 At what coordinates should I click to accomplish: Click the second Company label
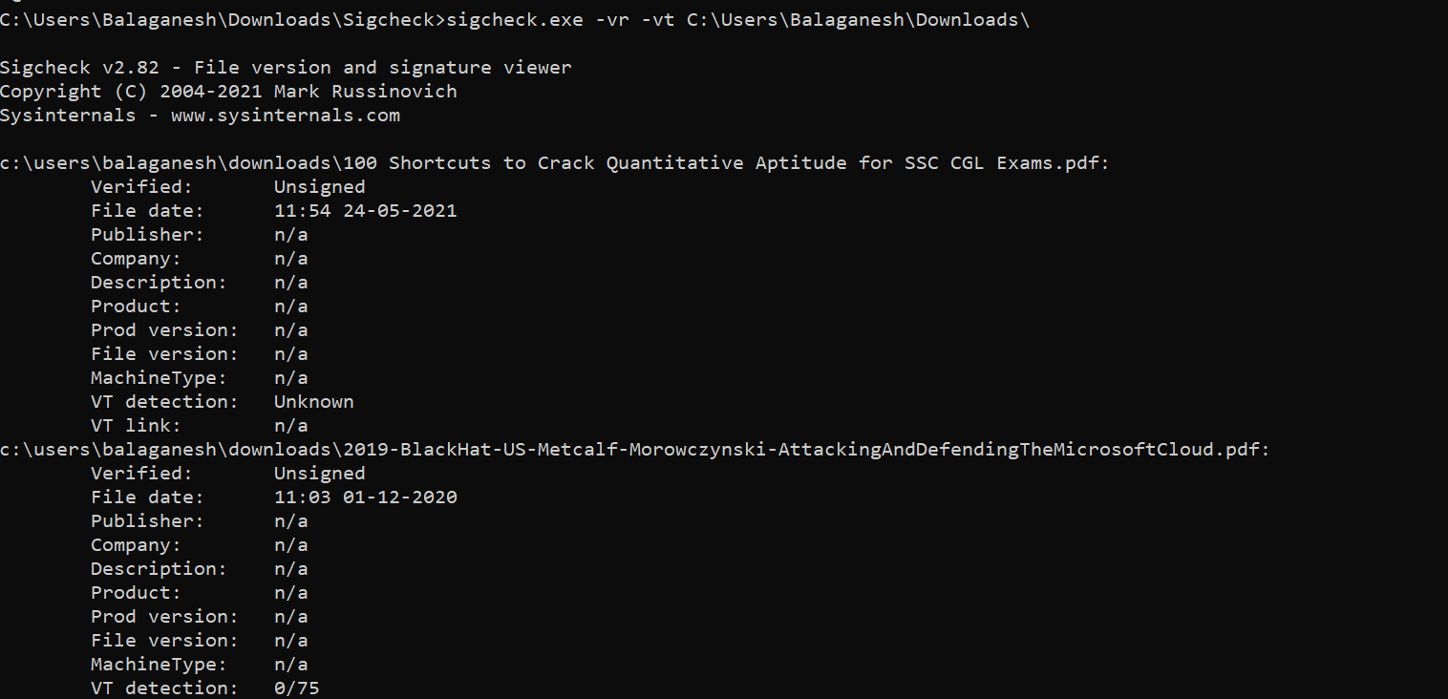pyautogui.click(x=136, y=545)
